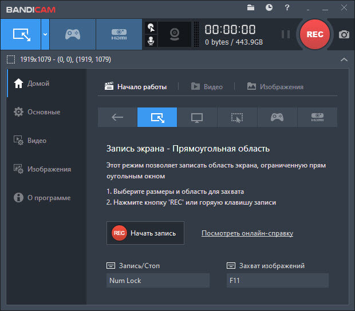Open the О программе section
This screenshot has height=311, width=355.
point(46,198)
